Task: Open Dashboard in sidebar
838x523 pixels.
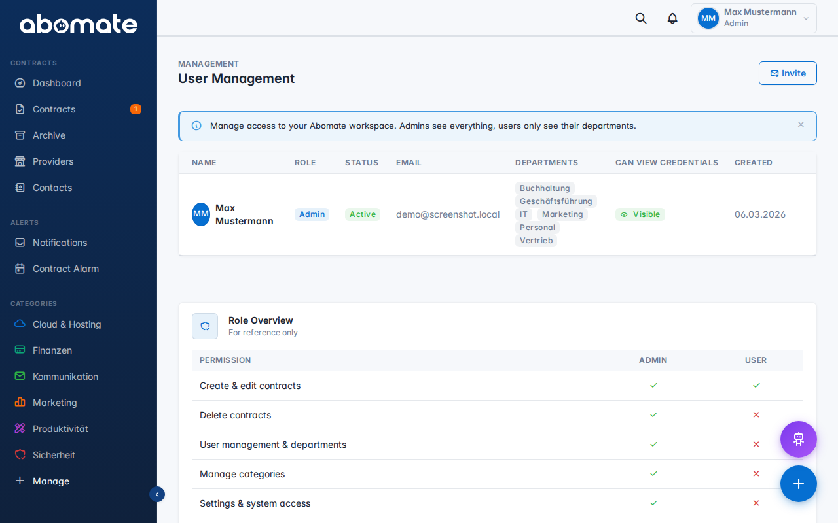Action: coord(79,83)
